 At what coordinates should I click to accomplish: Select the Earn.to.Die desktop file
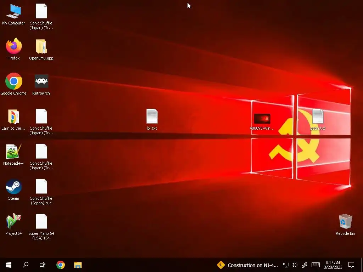pyautogui.click(x=13, y=119)
